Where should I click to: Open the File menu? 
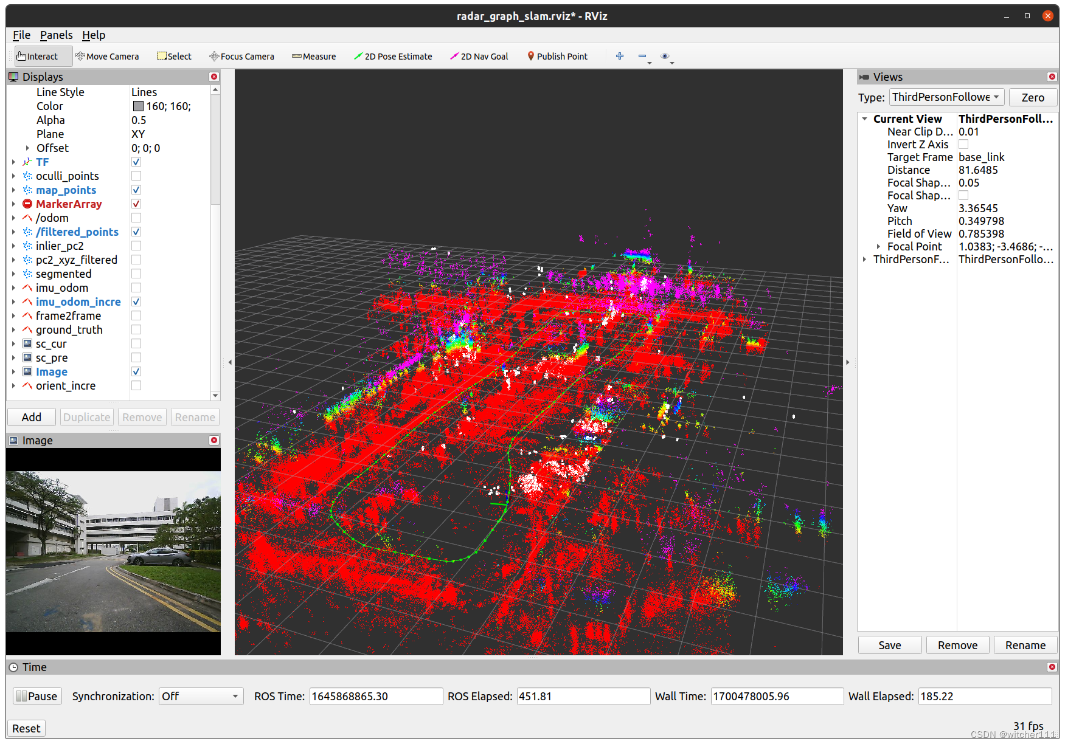pos(21,35)
